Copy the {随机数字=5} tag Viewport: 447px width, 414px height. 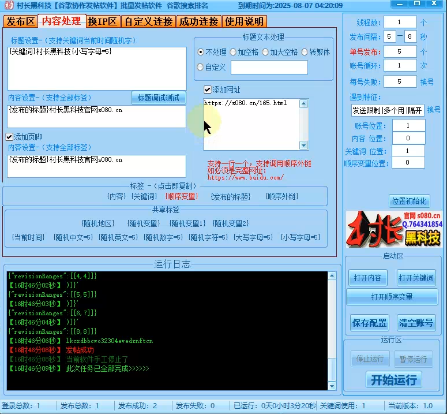coord(163,237)
